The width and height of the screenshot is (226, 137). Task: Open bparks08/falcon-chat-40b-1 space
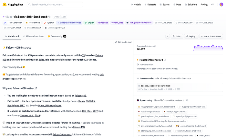coord(188,131)
